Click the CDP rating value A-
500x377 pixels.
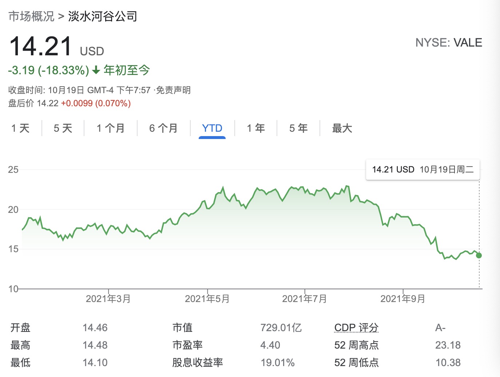coord(440,328)
